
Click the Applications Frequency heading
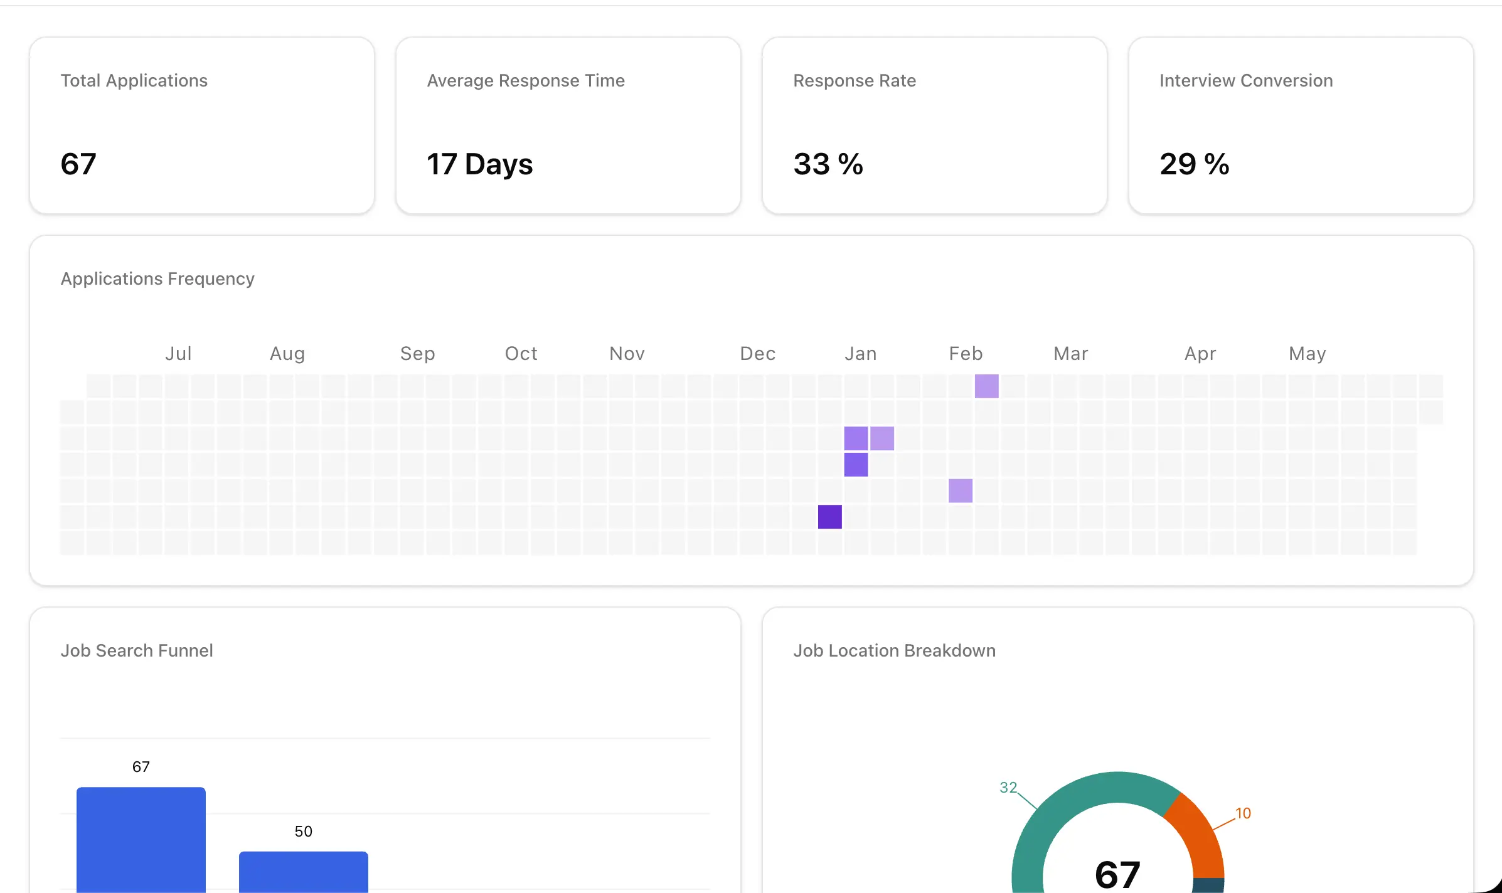point(157,279)
